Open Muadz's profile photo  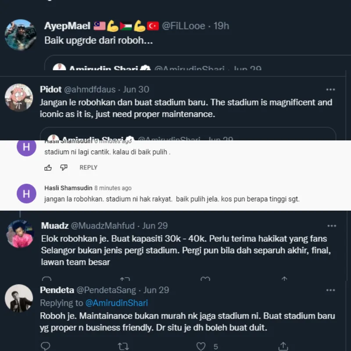pyautogui.click(x=20, y=234)
